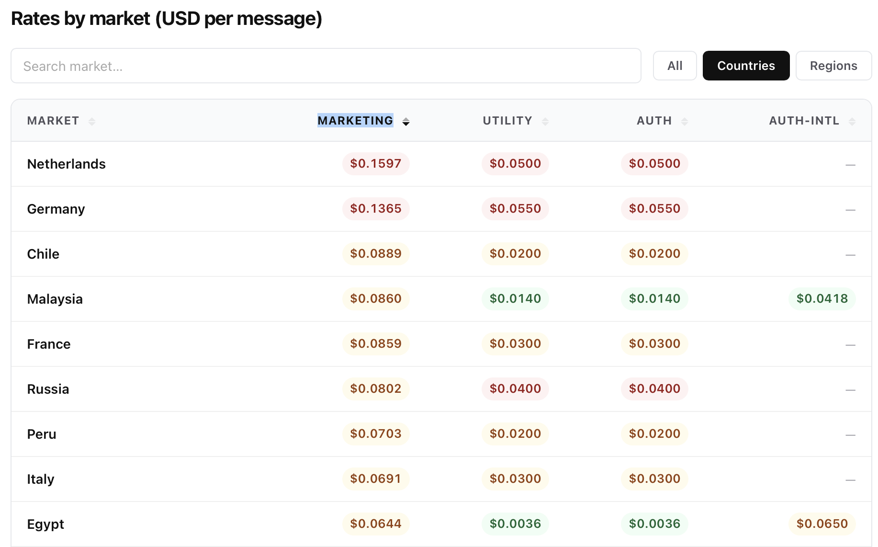This screenshot has height=547, width=878.
Task: Click inside the Search market field
Action: point(326,66)
